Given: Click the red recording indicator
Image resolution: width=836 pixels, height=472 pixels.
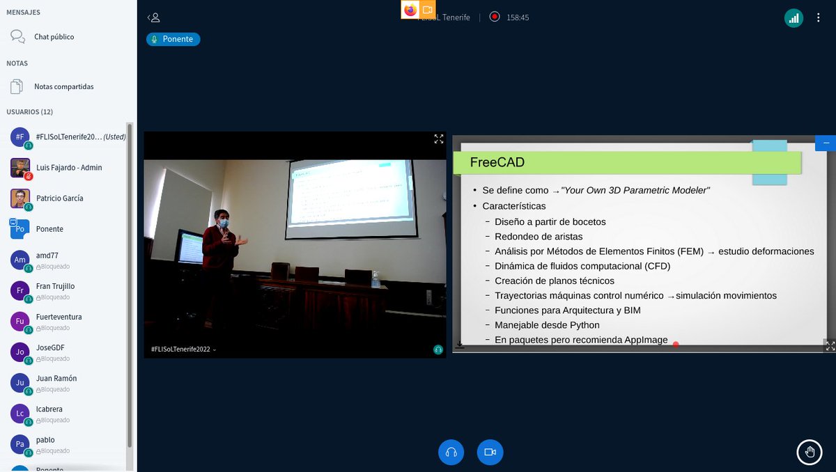Looking at the screenshot, I should coord(495,17).
